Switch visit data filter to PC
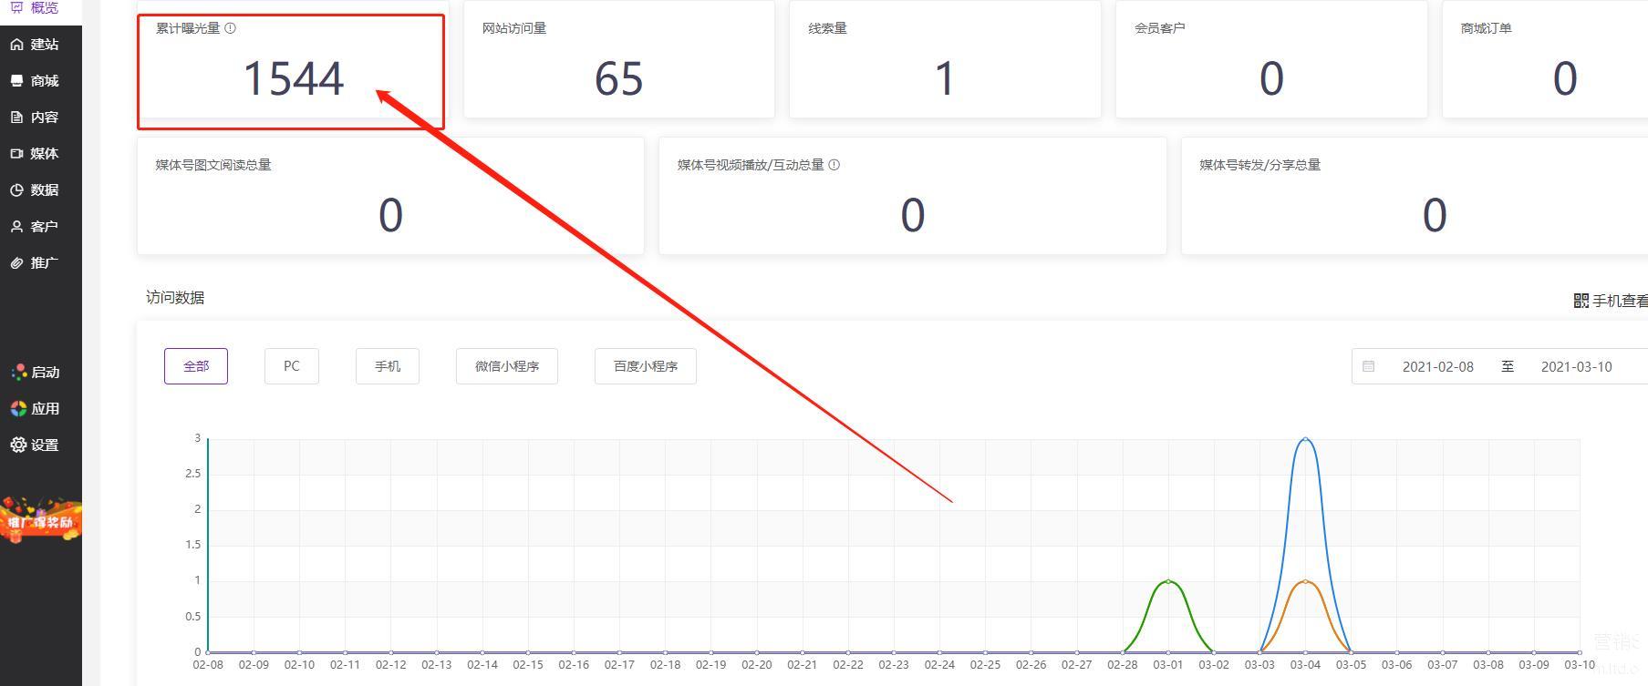This screenshot has width=1648, height=686. (x=292, y=366)
